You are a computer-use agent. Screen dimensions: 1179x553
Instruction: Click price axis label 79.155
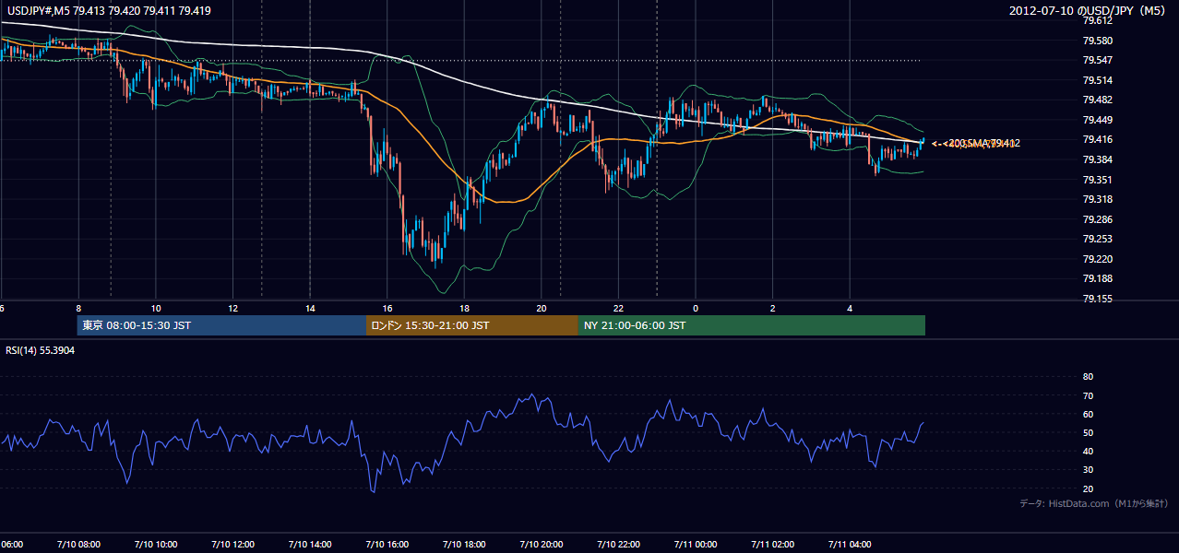[x=1098, y=299]
